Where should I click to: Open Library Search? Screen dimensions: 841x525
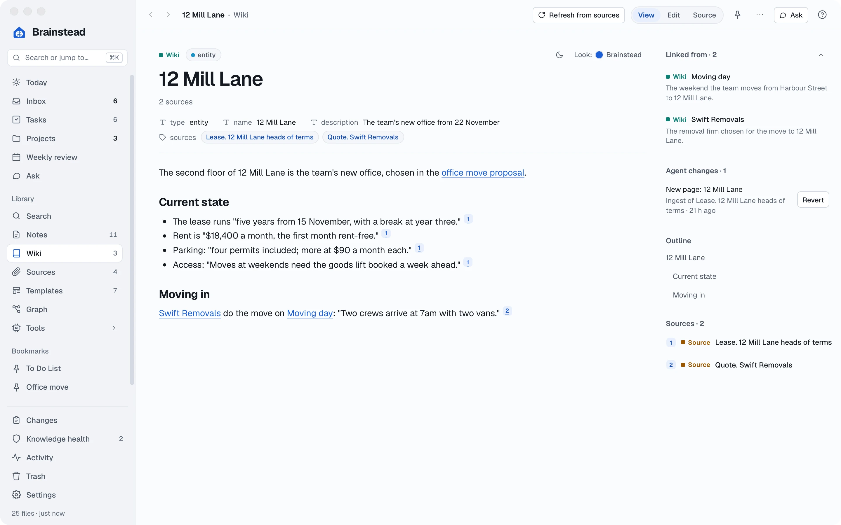[x=64, y=216]
